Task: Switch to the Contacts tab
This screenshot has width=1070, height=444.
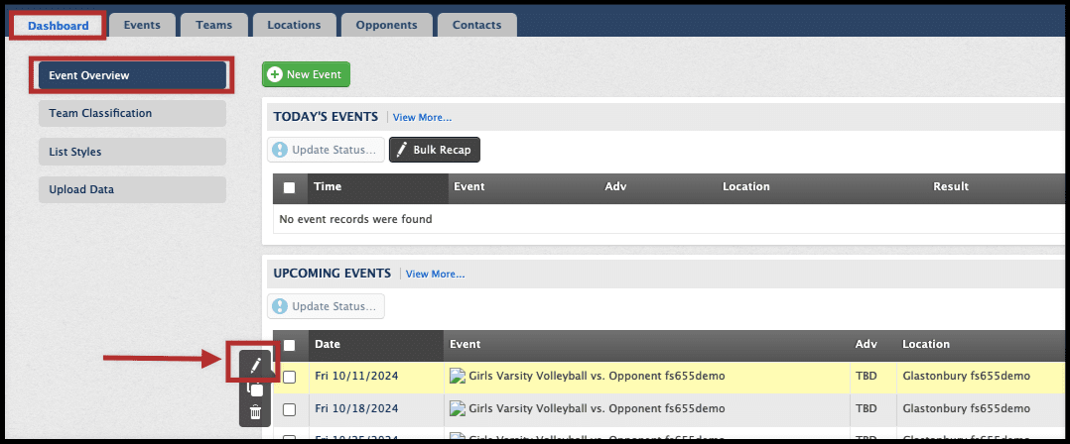Action: click(x=477, y=25)
